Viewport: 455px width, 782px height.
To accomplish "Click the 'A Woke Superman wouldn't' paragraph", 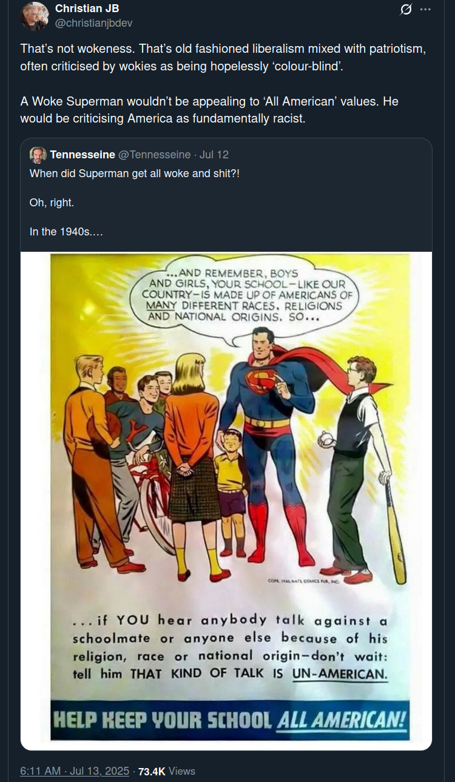I will (x=209, y=110).
